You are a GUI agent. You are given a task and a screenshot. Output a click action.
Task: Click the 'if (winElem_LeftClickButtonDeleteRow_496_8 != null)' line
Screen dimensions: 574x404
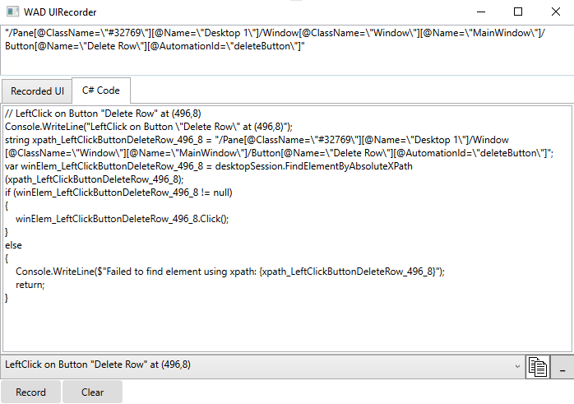click(118, 193)
